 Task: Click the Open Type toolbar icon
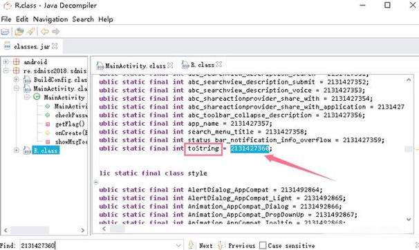click(19, 32)
